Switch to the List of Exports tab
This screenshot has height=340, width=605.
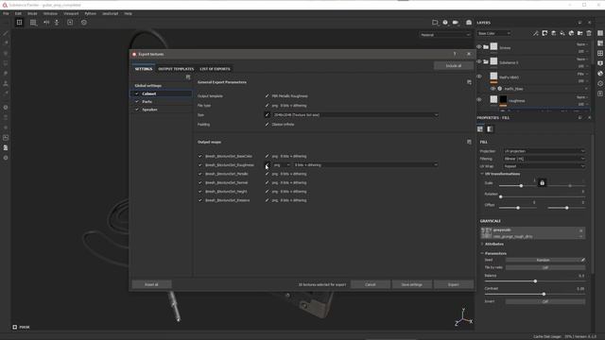[x=215, y=69]
